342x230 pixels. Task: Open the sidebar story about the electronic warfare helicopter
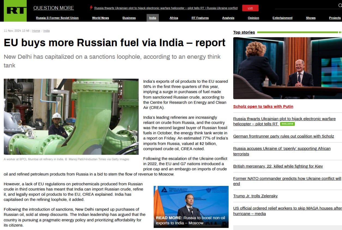coord(284,121)
